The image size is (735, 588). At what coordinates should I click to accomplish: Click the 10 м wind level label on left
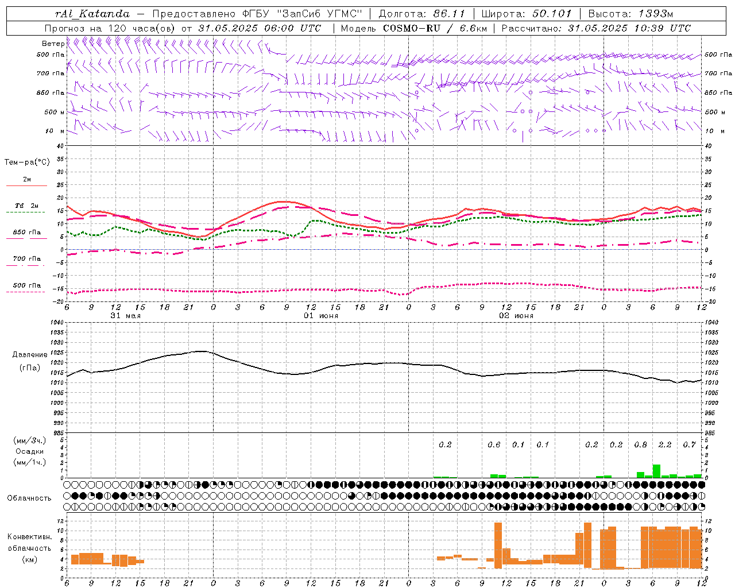pos(56,131)
